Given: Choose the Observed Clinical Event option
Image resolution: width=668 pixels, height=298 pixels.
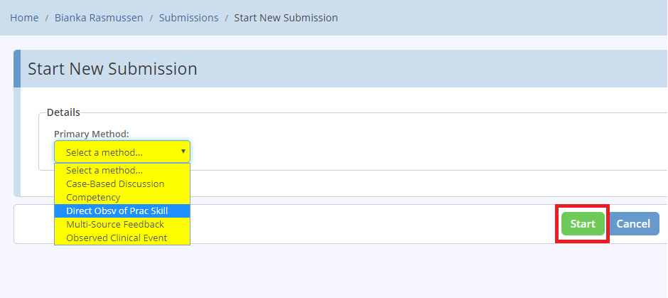Looking at the screenshot, I should click(122, 238).
